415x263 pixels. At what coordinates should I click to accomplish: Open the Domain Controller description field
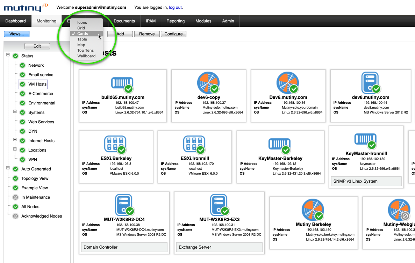point(124,247)
